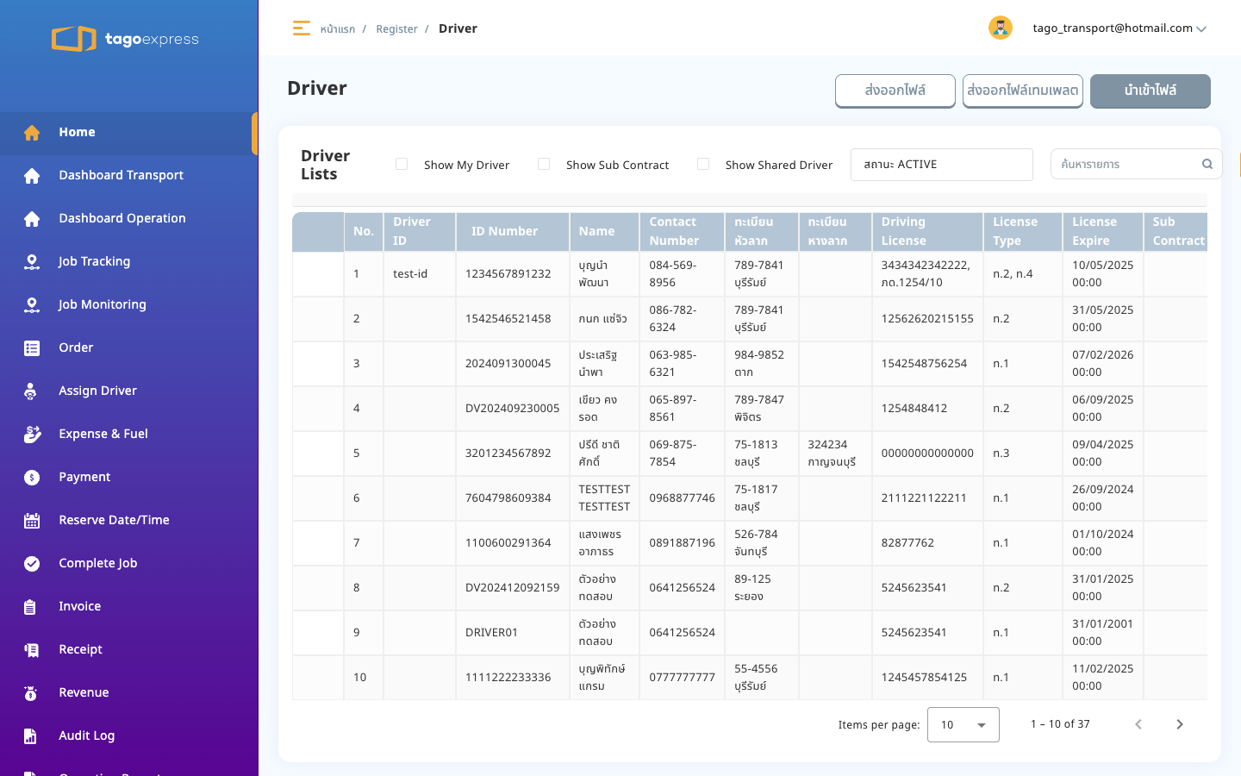Click the นำเข้าไฟล์ import button

[x=1151, y=91]
